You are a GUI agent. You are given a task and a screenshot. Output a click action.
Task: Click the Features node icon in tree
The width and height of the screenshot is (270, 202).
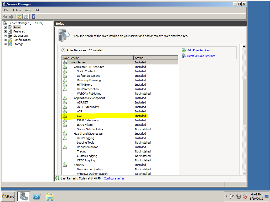10,32
